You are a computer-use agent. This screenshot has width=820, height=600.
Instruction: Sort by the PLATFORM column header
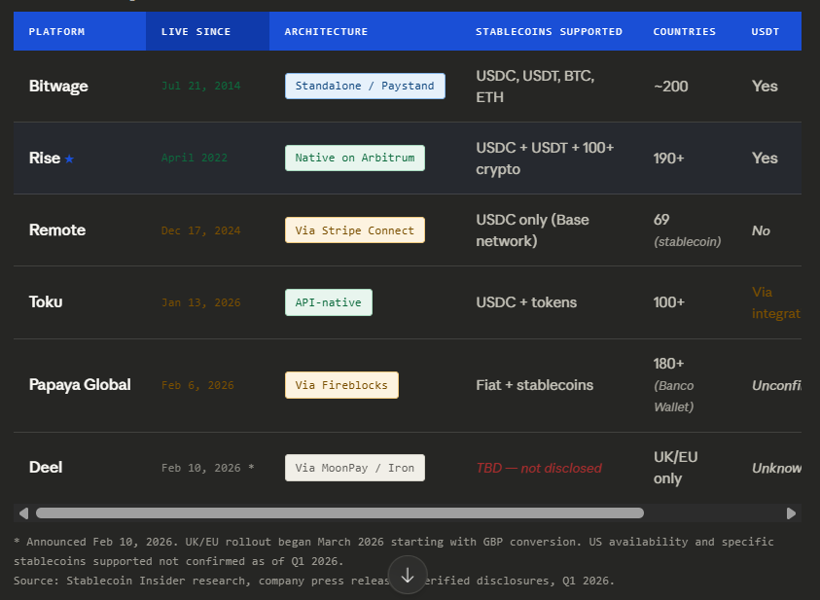tap(57, 30)
